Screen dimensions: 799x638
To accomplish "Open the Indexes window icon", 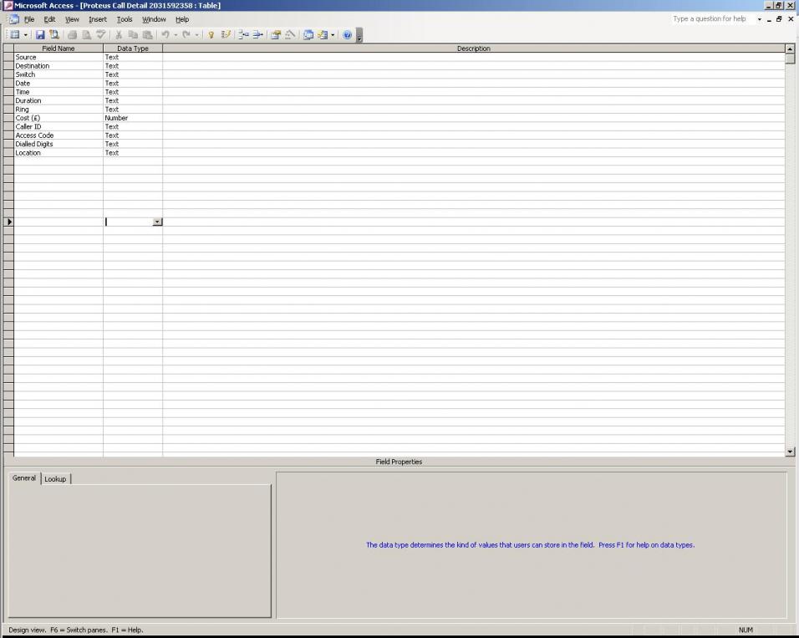I will tap(226, 34).
